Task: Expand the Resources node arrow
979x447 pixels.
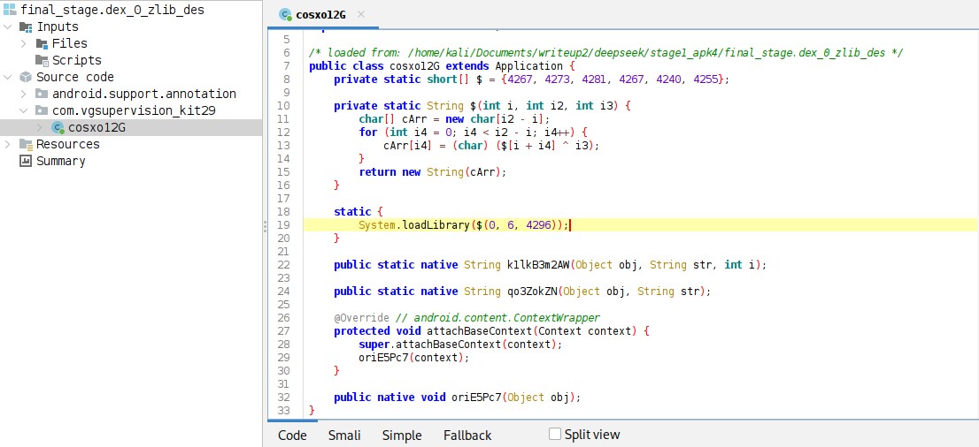Action: tap(8, 144)
